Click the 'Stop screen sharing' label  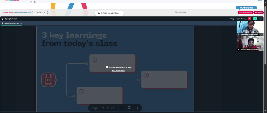coord(238,19)
